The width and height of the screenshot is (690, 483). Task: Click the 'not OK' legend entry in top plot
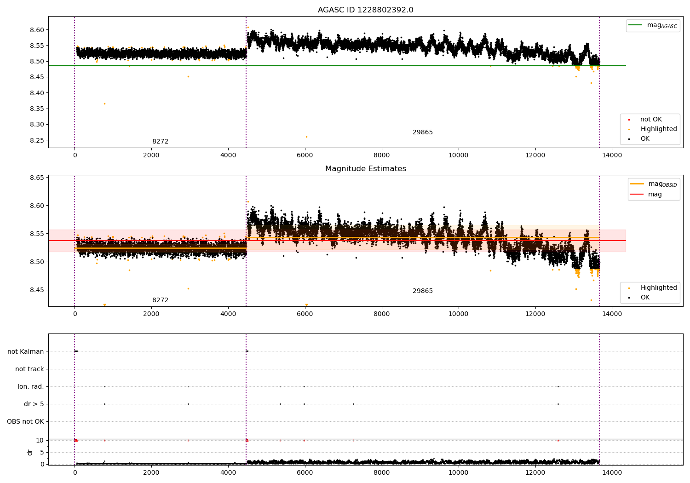(x=650, y=120)
